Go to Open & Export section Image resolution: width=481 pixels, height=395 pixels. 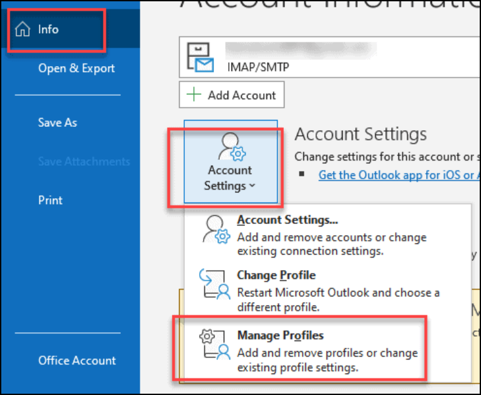point(76,69)
